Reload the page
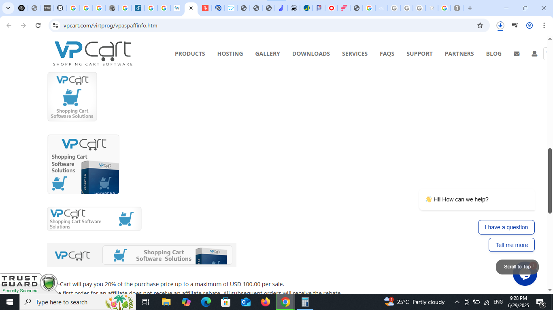This screenshot has height=310, width=553. pyautogui.click(x=38, y=25)
